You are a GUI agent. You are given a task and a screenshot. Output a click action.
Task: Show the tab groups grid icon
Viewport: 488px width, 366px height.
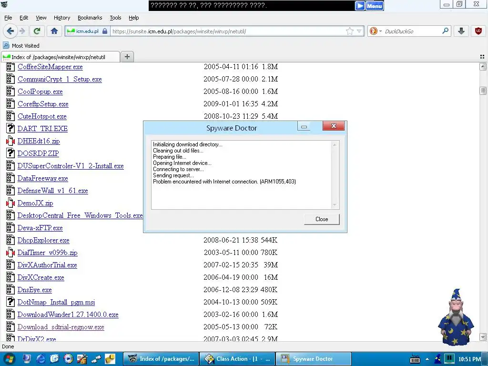point(482,57)
